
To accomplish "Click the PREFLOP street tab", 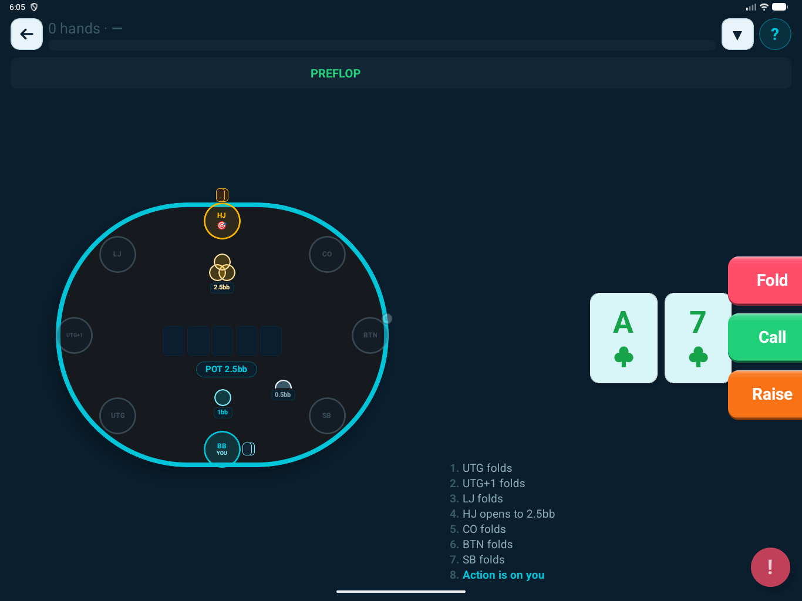I will point(335,73).
